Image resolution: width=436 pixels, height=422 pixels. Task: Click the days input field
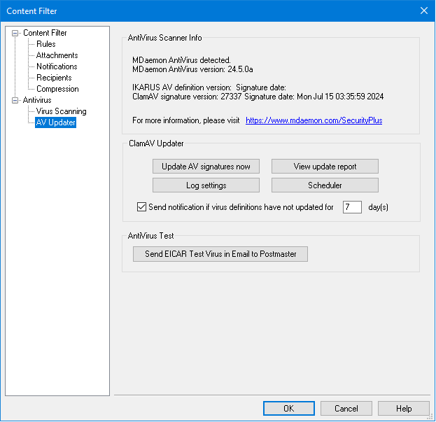tap(352, 207)
